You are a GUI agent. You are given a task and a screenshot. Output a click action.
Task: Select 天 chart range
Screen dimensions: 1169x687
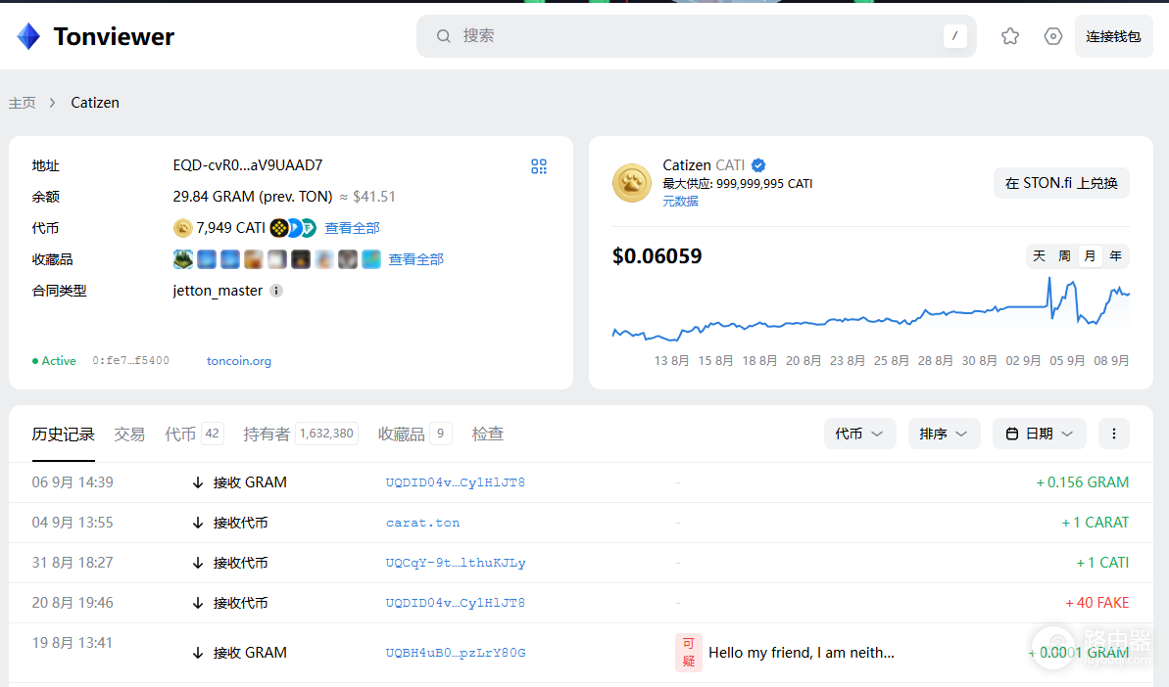1039,256
